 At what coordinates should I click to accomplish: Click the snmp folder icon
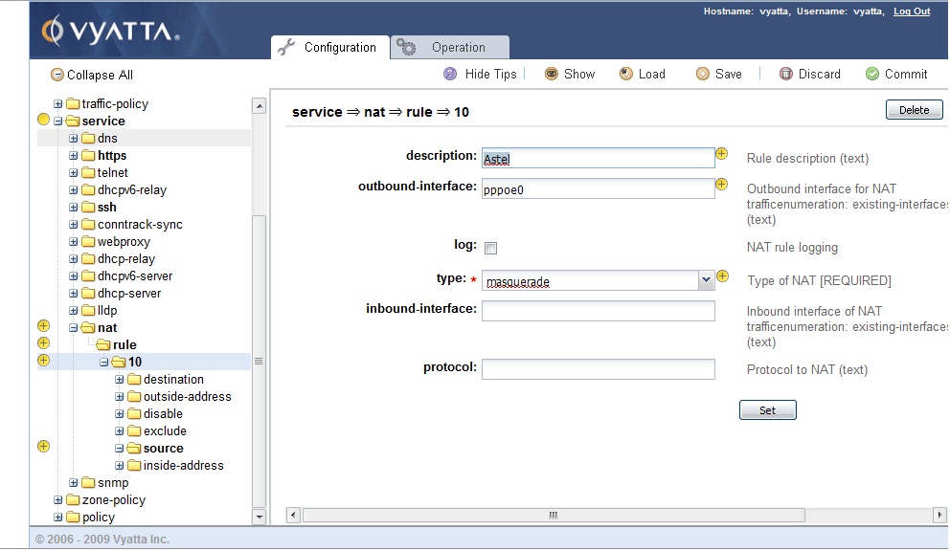[88, 482]
